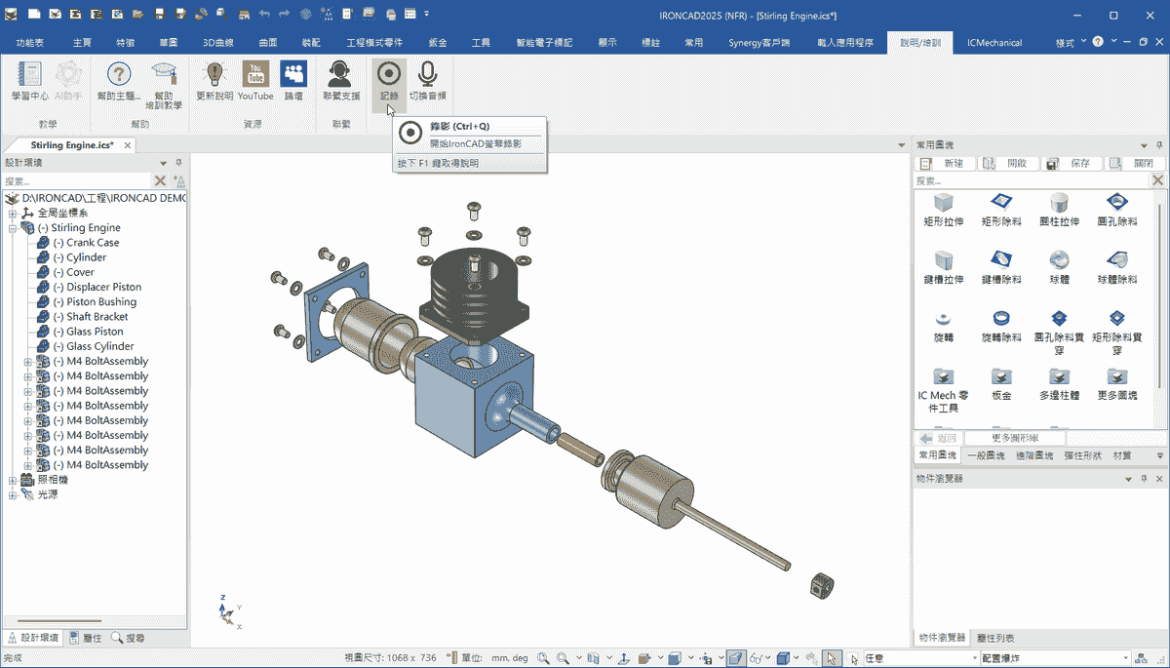Viewport: 1170px width, 668px height.
Task: Click the 搜索 field in 常用圖塊 panel
Action: click(1032, 181)
